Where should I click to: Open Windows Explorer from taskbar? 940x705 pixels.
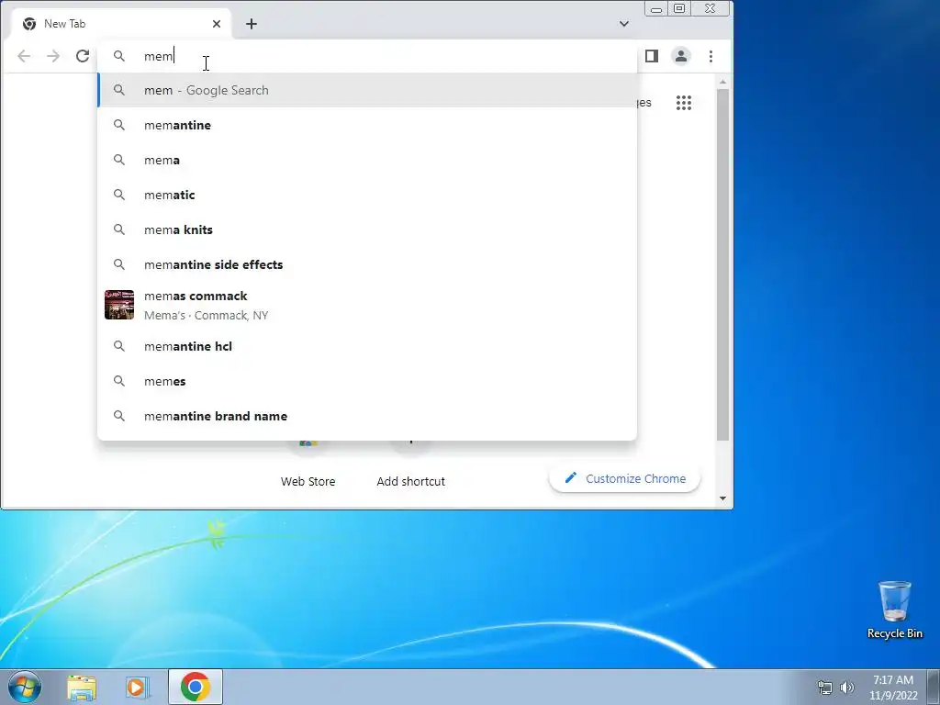[x=82, y=687]
